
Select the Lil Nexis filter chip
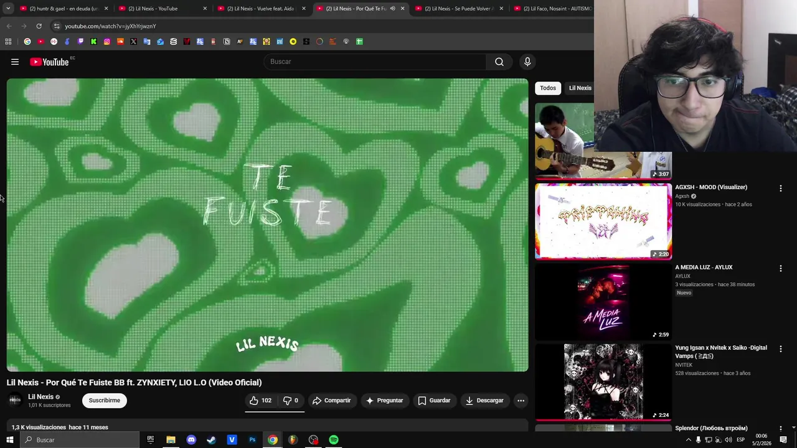click(580, 88)
